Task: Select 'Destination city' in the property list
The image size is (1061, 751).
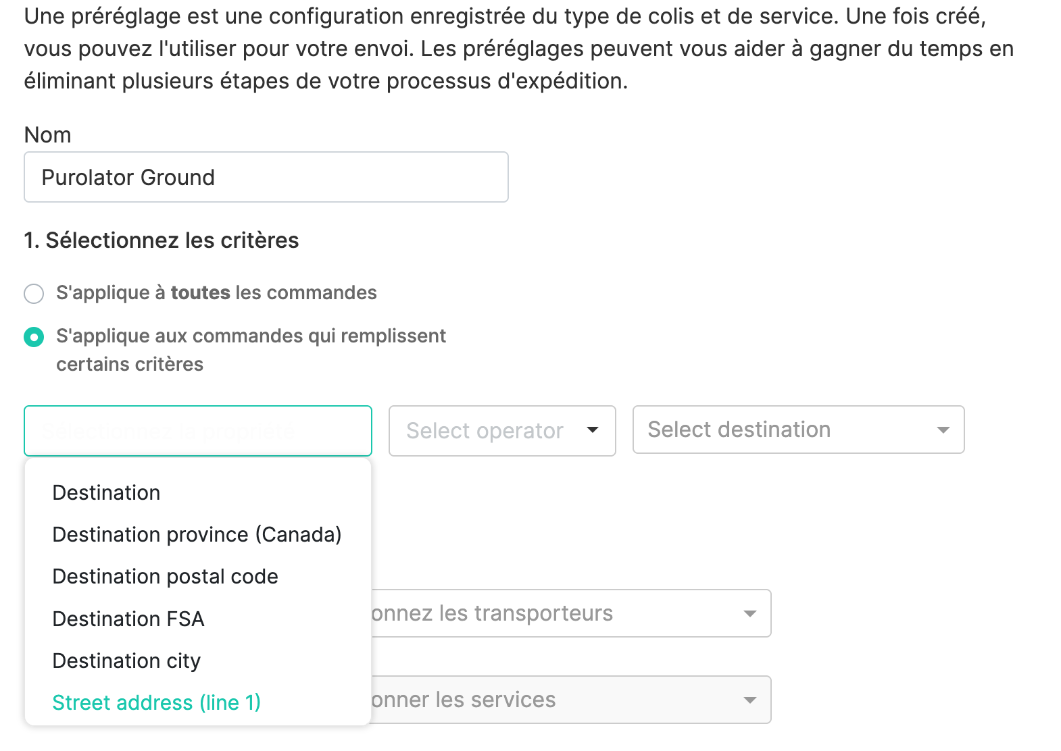Action: (126, 661)
